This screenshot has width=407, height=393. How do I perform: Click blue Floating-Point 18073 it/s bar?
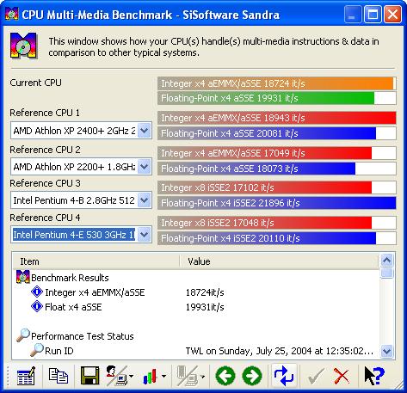277,169
